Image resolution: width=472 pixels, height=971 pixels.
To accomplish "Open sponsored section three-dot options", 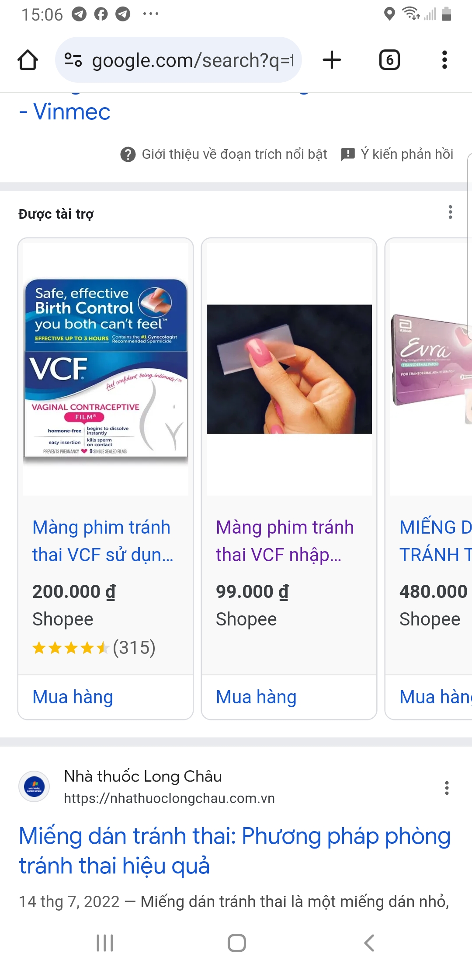I will point(450,212).
